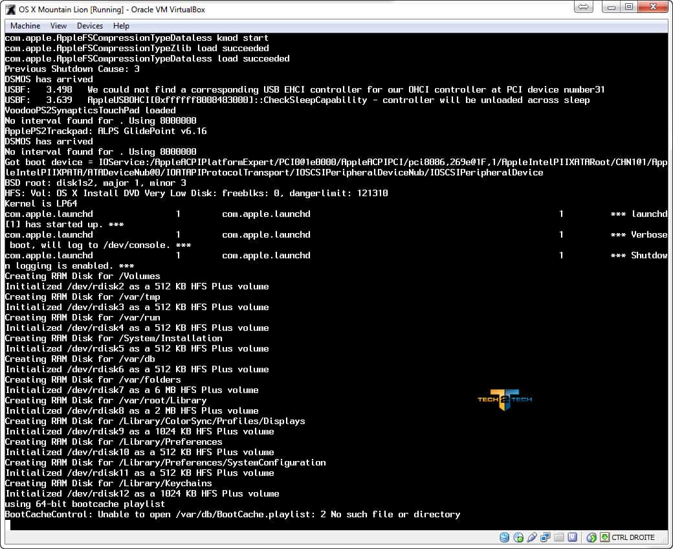Click the 'Previous Shutdown Cause: 3' line
The height and width of the screenshot is (549, 673).
[72, 69]
